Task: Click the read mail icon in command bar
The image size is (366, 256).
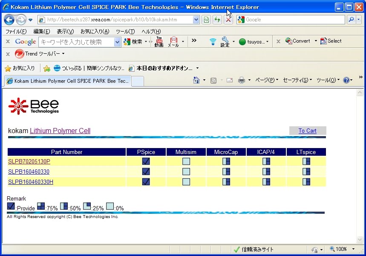Action: click(230, 80)
